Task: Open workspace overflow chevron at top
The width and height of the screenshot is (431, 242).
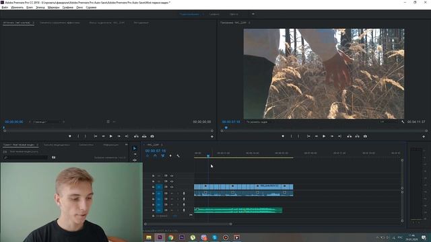Action: (x=253, y=14)
